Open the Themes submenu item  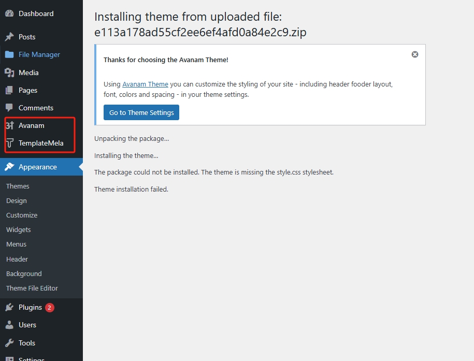coord(18,186)
